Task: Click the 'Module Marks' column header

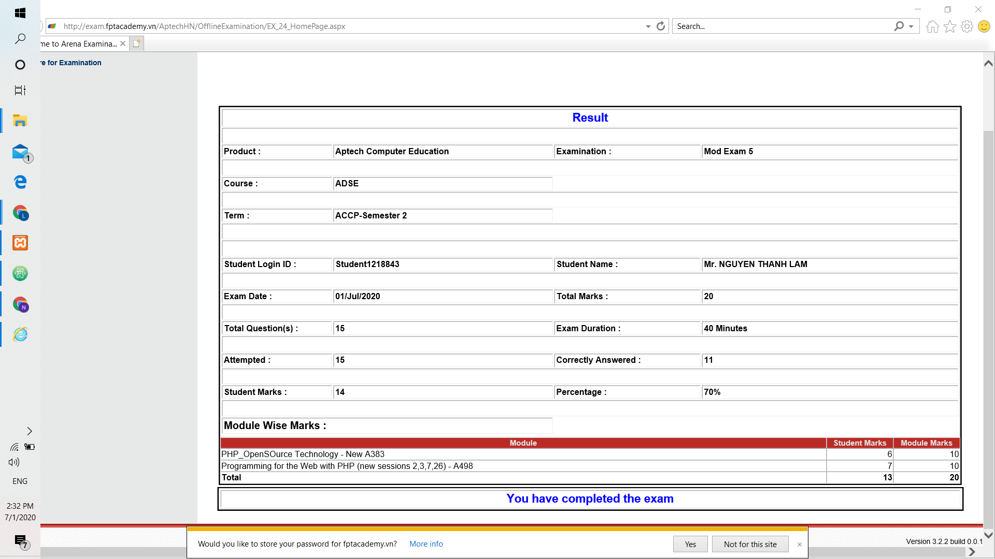Action: click(x=926, y=443)
